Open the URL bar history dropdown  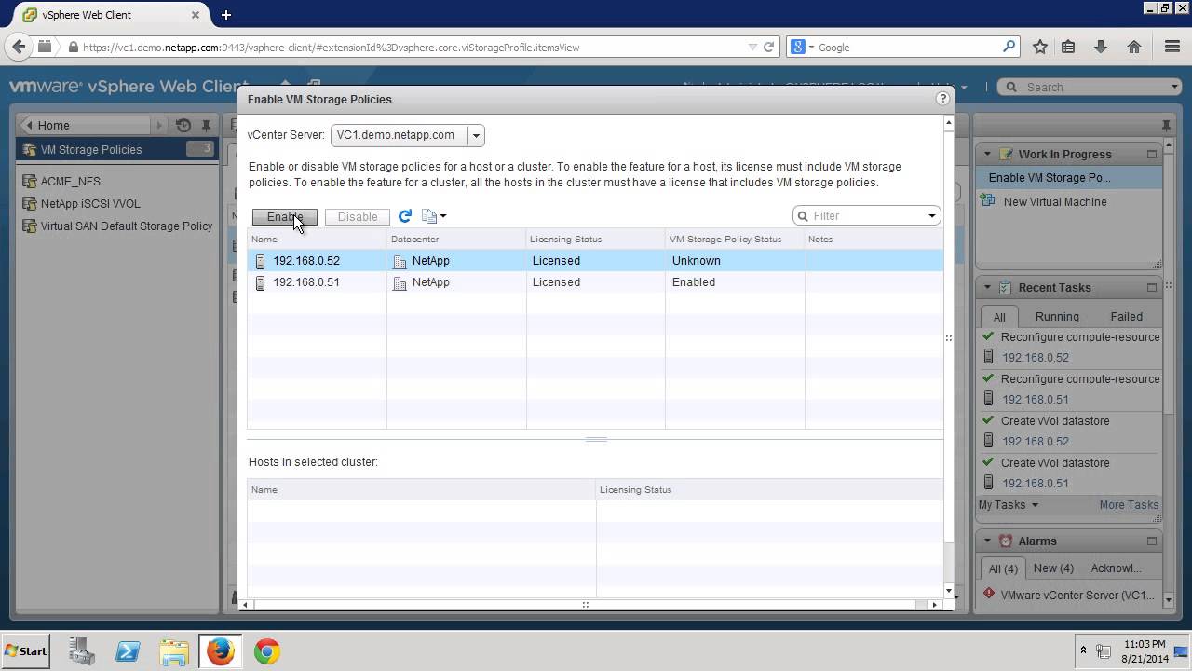coord(752,47)
